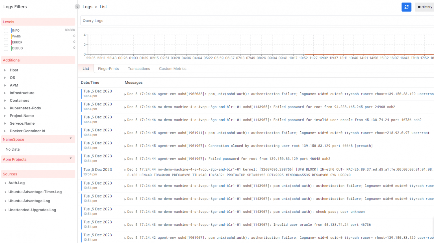Expand the Unattended-Upgrades.Log source
The width and height of the screenshot is (434, 243).
[5, 210]
